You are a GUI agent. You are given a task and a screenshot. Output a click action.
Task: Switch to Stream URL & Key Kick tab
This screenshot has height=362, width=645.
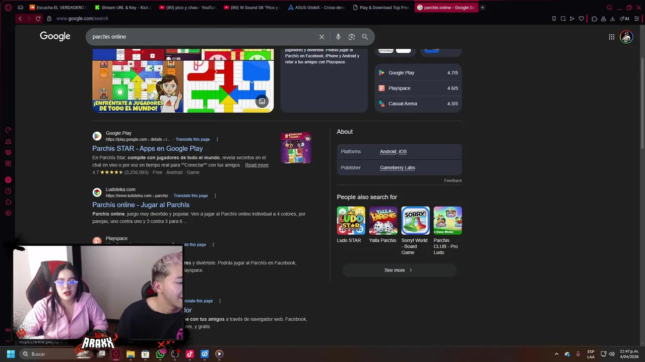coord(122,8)
